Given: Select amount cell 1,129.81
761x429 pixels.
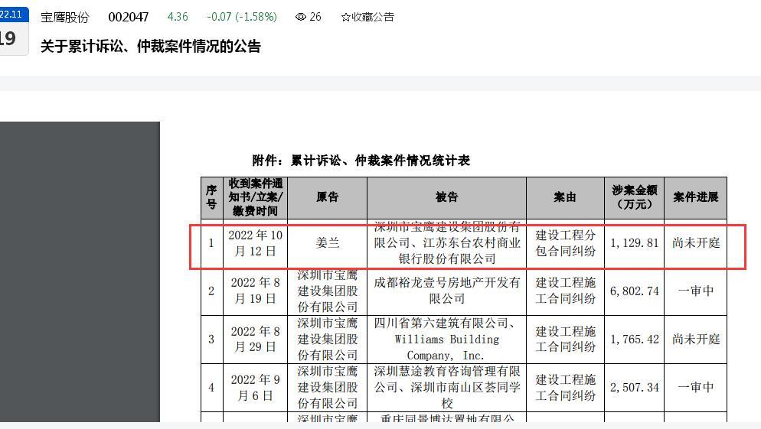Looking at the screenshot, I should (635, 243).
